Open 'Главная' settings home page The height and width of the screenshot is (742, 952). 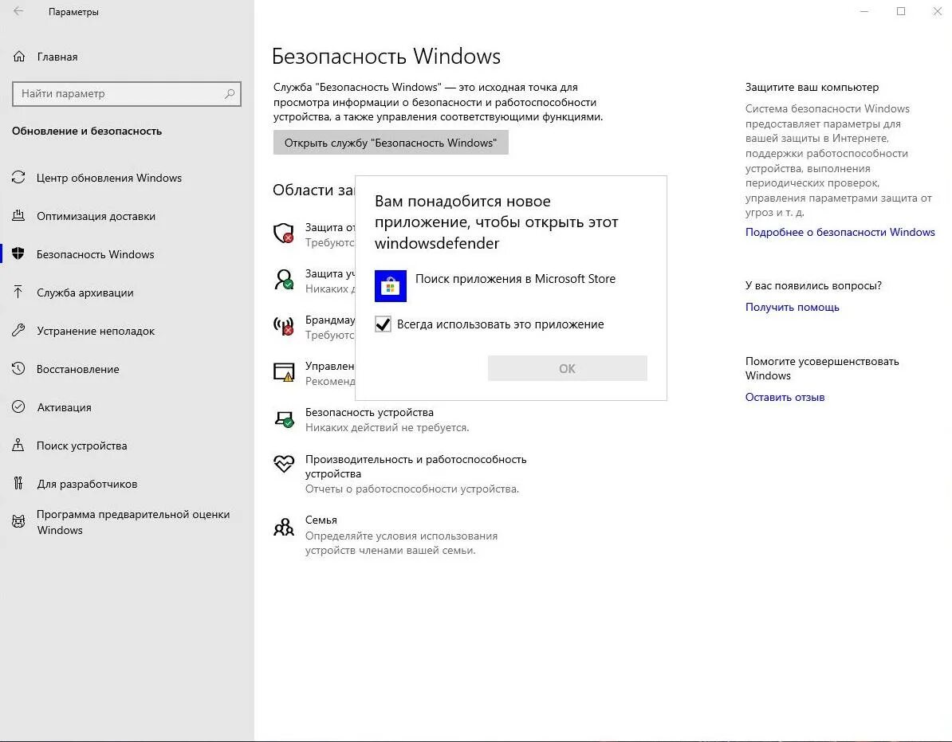[x=57, y=57]
